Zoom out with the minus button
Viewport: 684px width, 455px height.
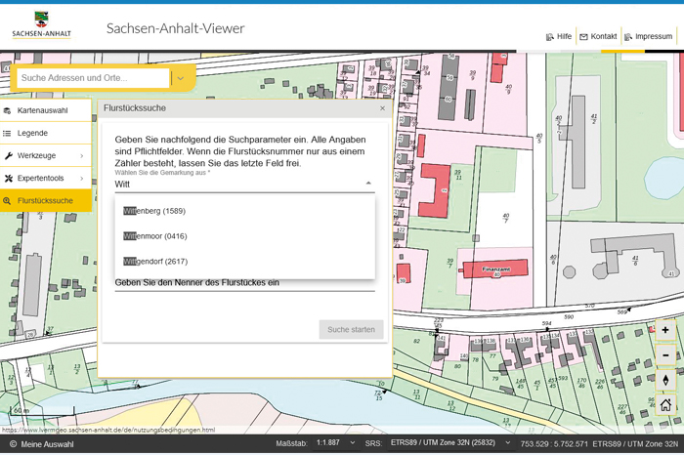coord(665,355)
